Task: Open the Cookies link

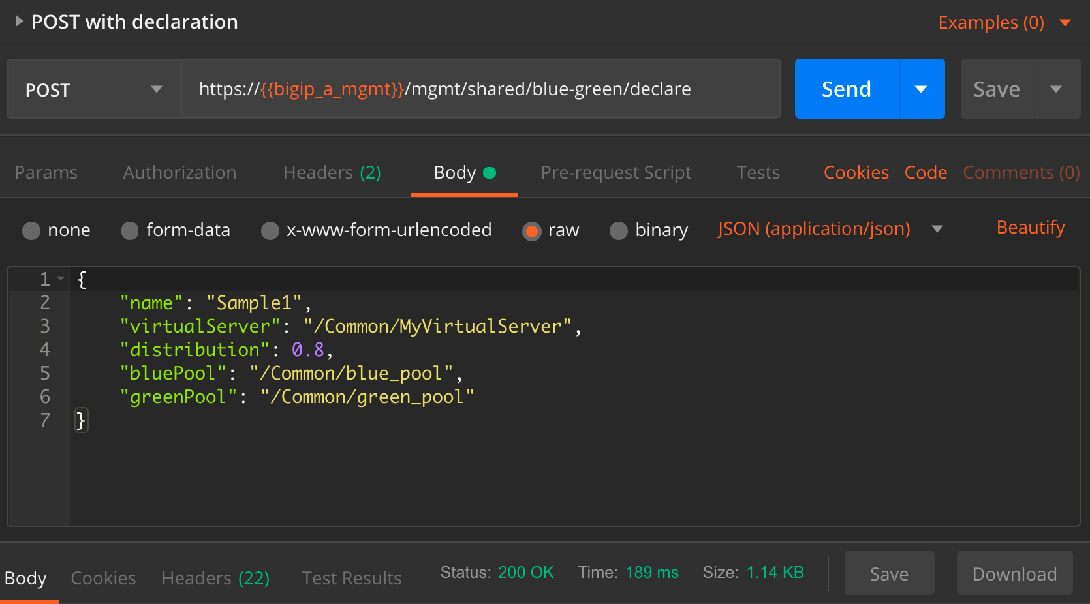Action: [x=856, y=173]
